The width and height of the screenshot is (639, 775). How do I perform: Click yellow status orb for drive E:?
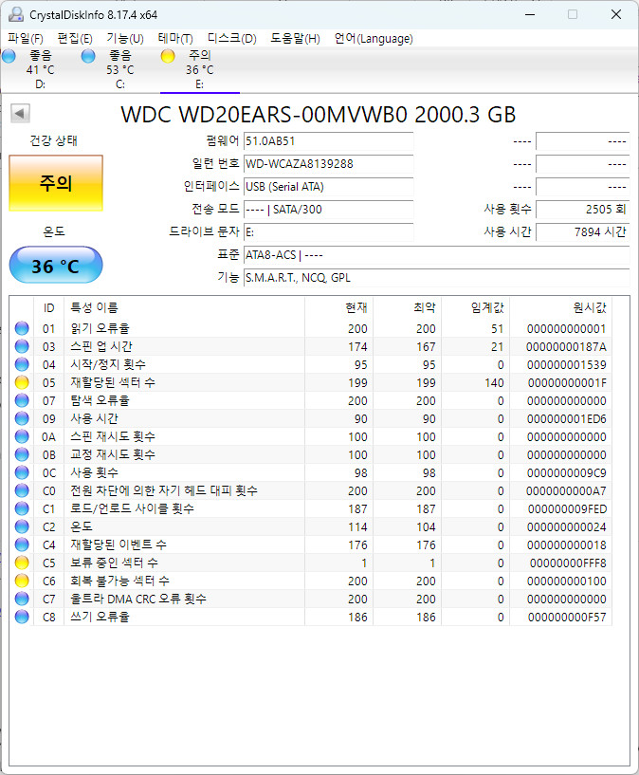tap(168, 56)
